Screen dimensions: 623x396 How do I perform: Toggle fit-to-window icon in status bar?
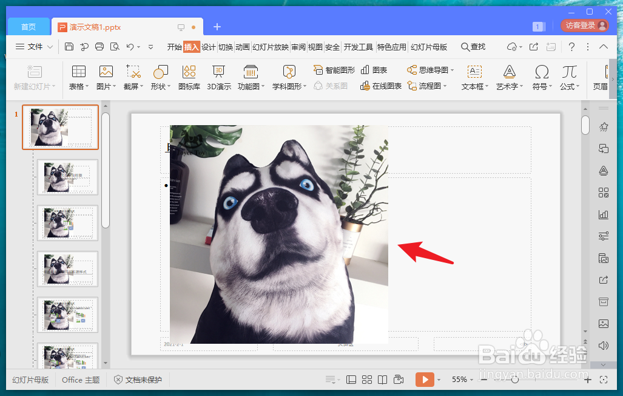[x=603, y=380]
